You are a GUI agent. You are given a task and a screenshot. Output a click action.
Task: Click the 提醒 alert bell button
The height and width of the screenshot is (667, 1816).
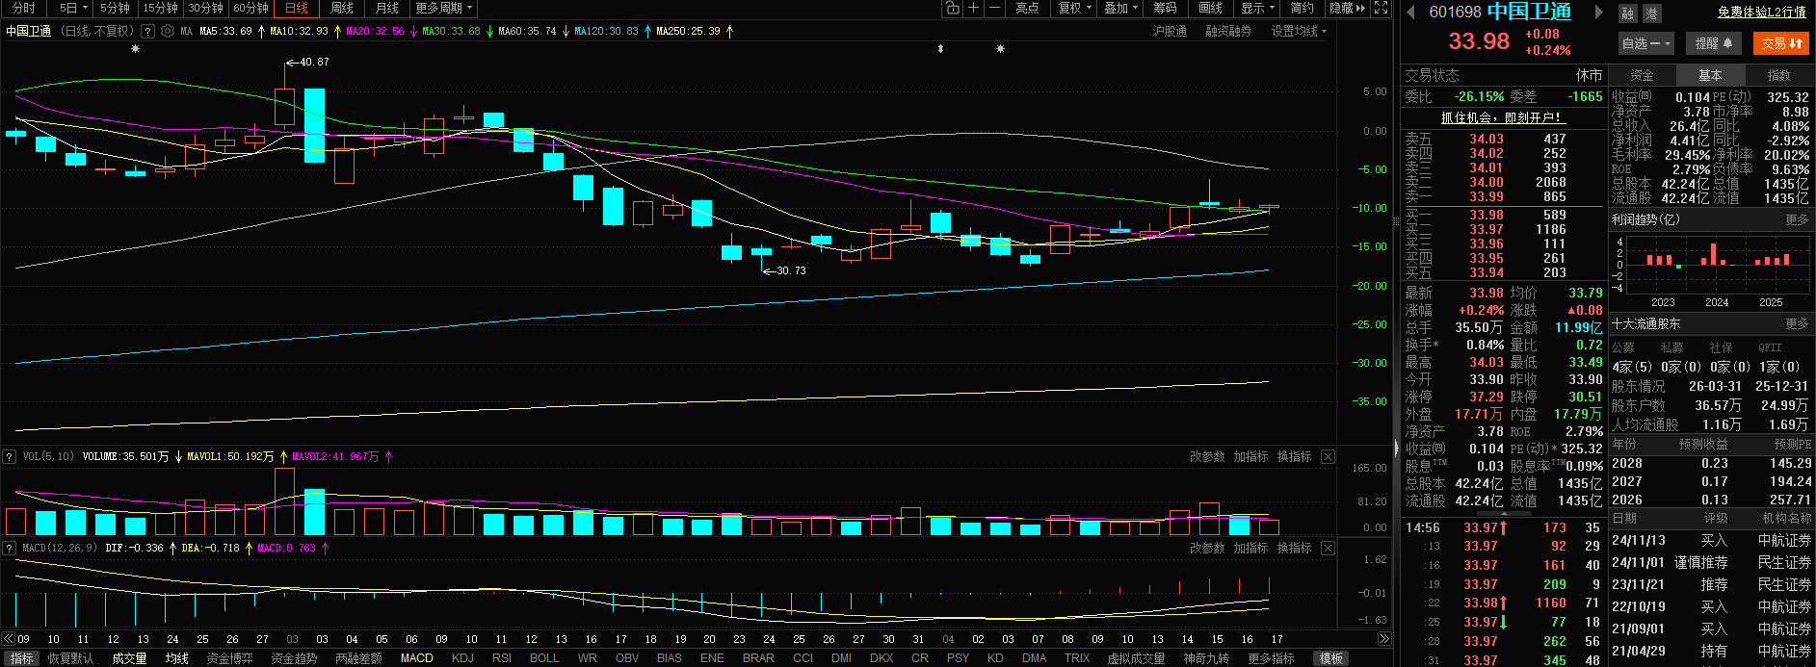1714,43
